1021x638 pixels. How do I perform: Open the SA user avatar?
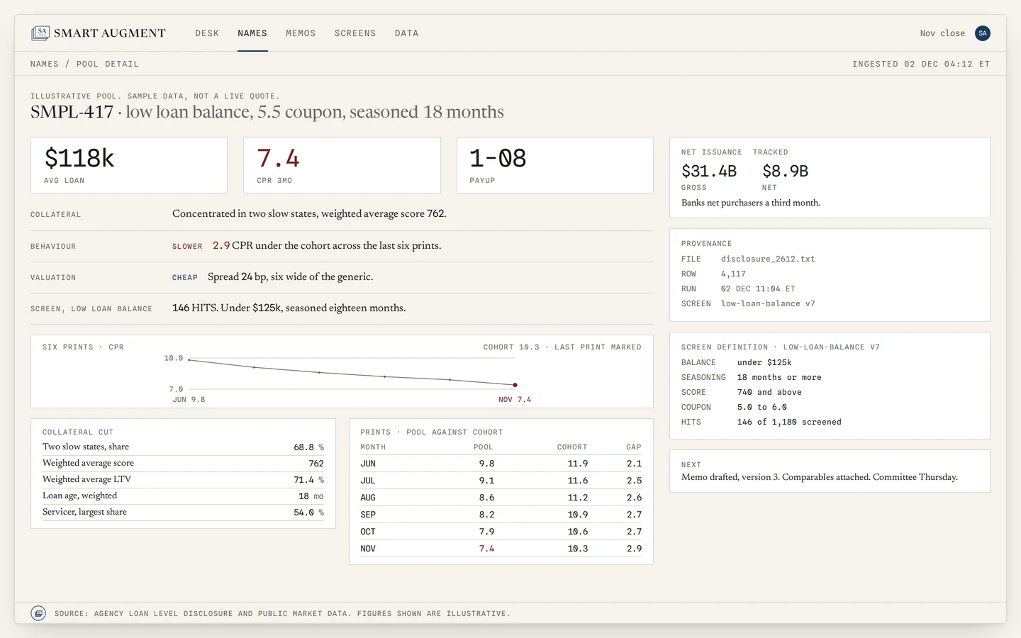coord(982,33)
